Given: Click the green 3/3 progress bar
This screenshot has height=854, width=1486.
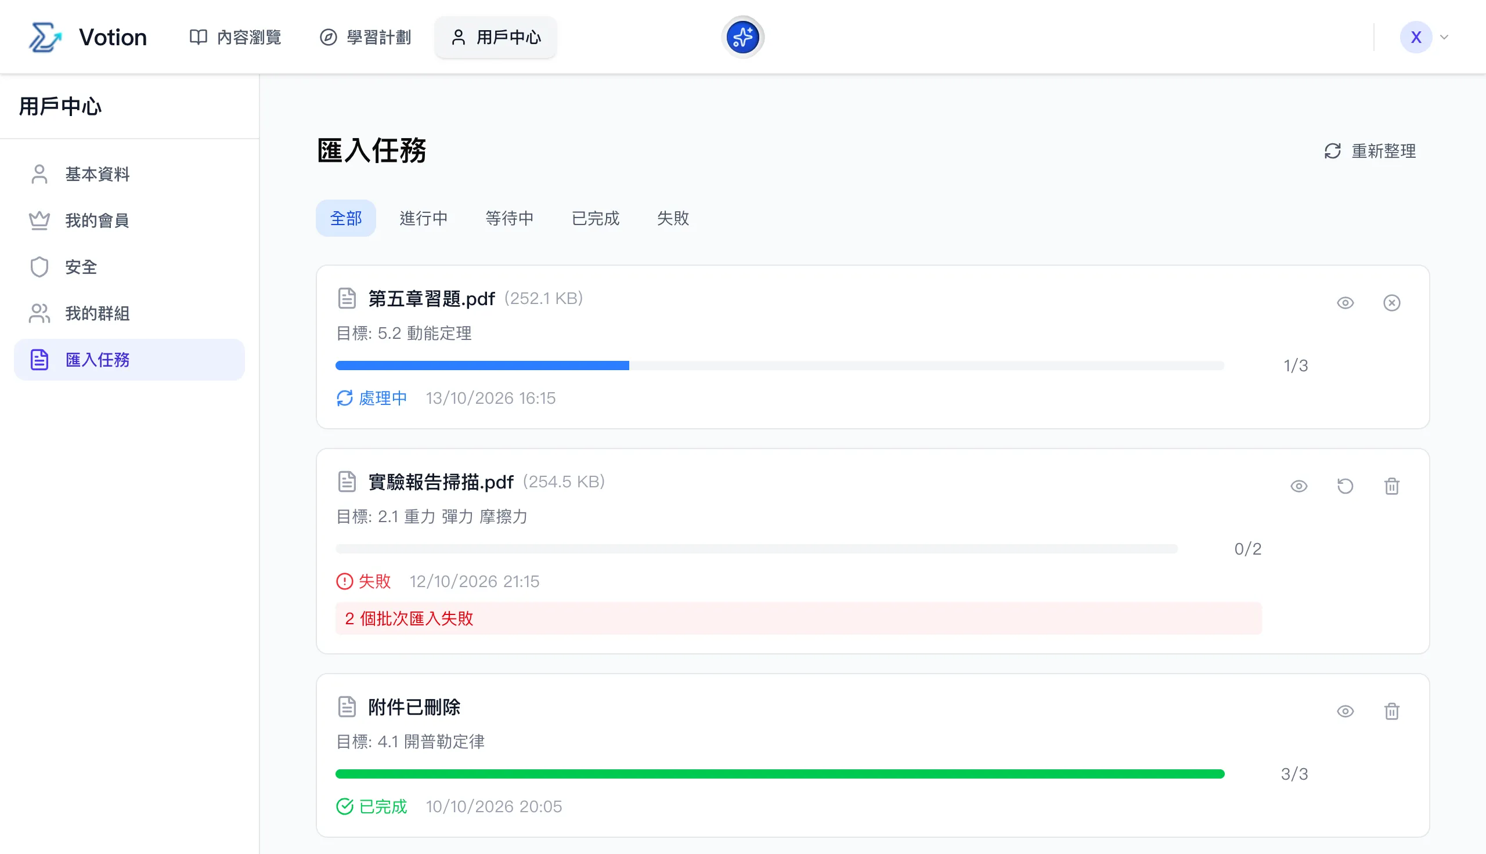Looking at the screenshot, I should pyautogui.click(x=780, y=773).
